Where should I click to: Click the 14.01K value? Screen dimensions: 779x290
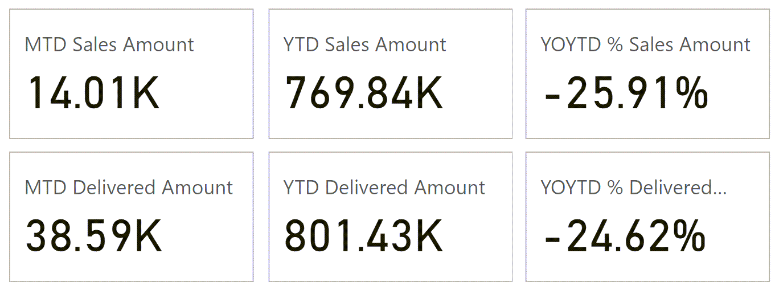pyautogui.click(x=93, y=93)
